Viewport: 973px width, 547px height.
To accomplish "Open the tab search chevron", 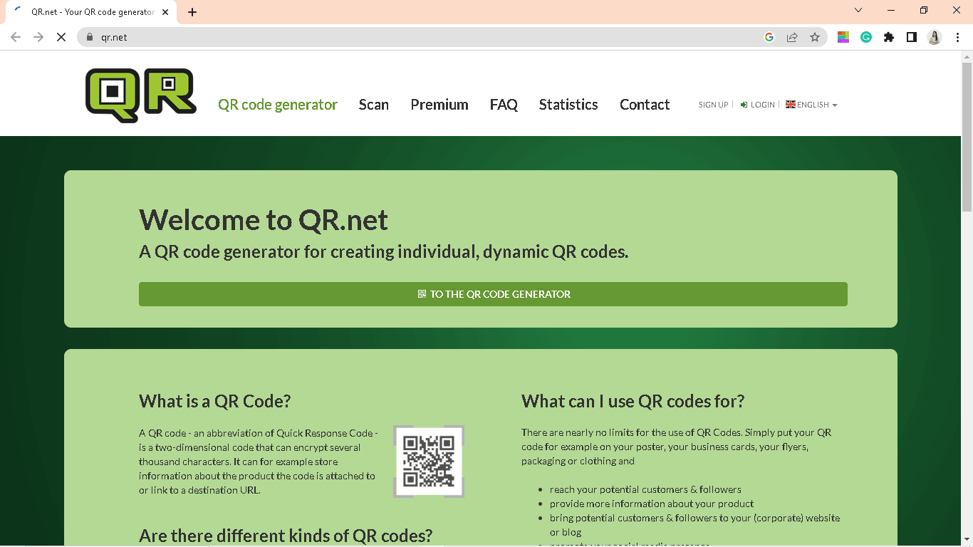I will pos(858,10).
